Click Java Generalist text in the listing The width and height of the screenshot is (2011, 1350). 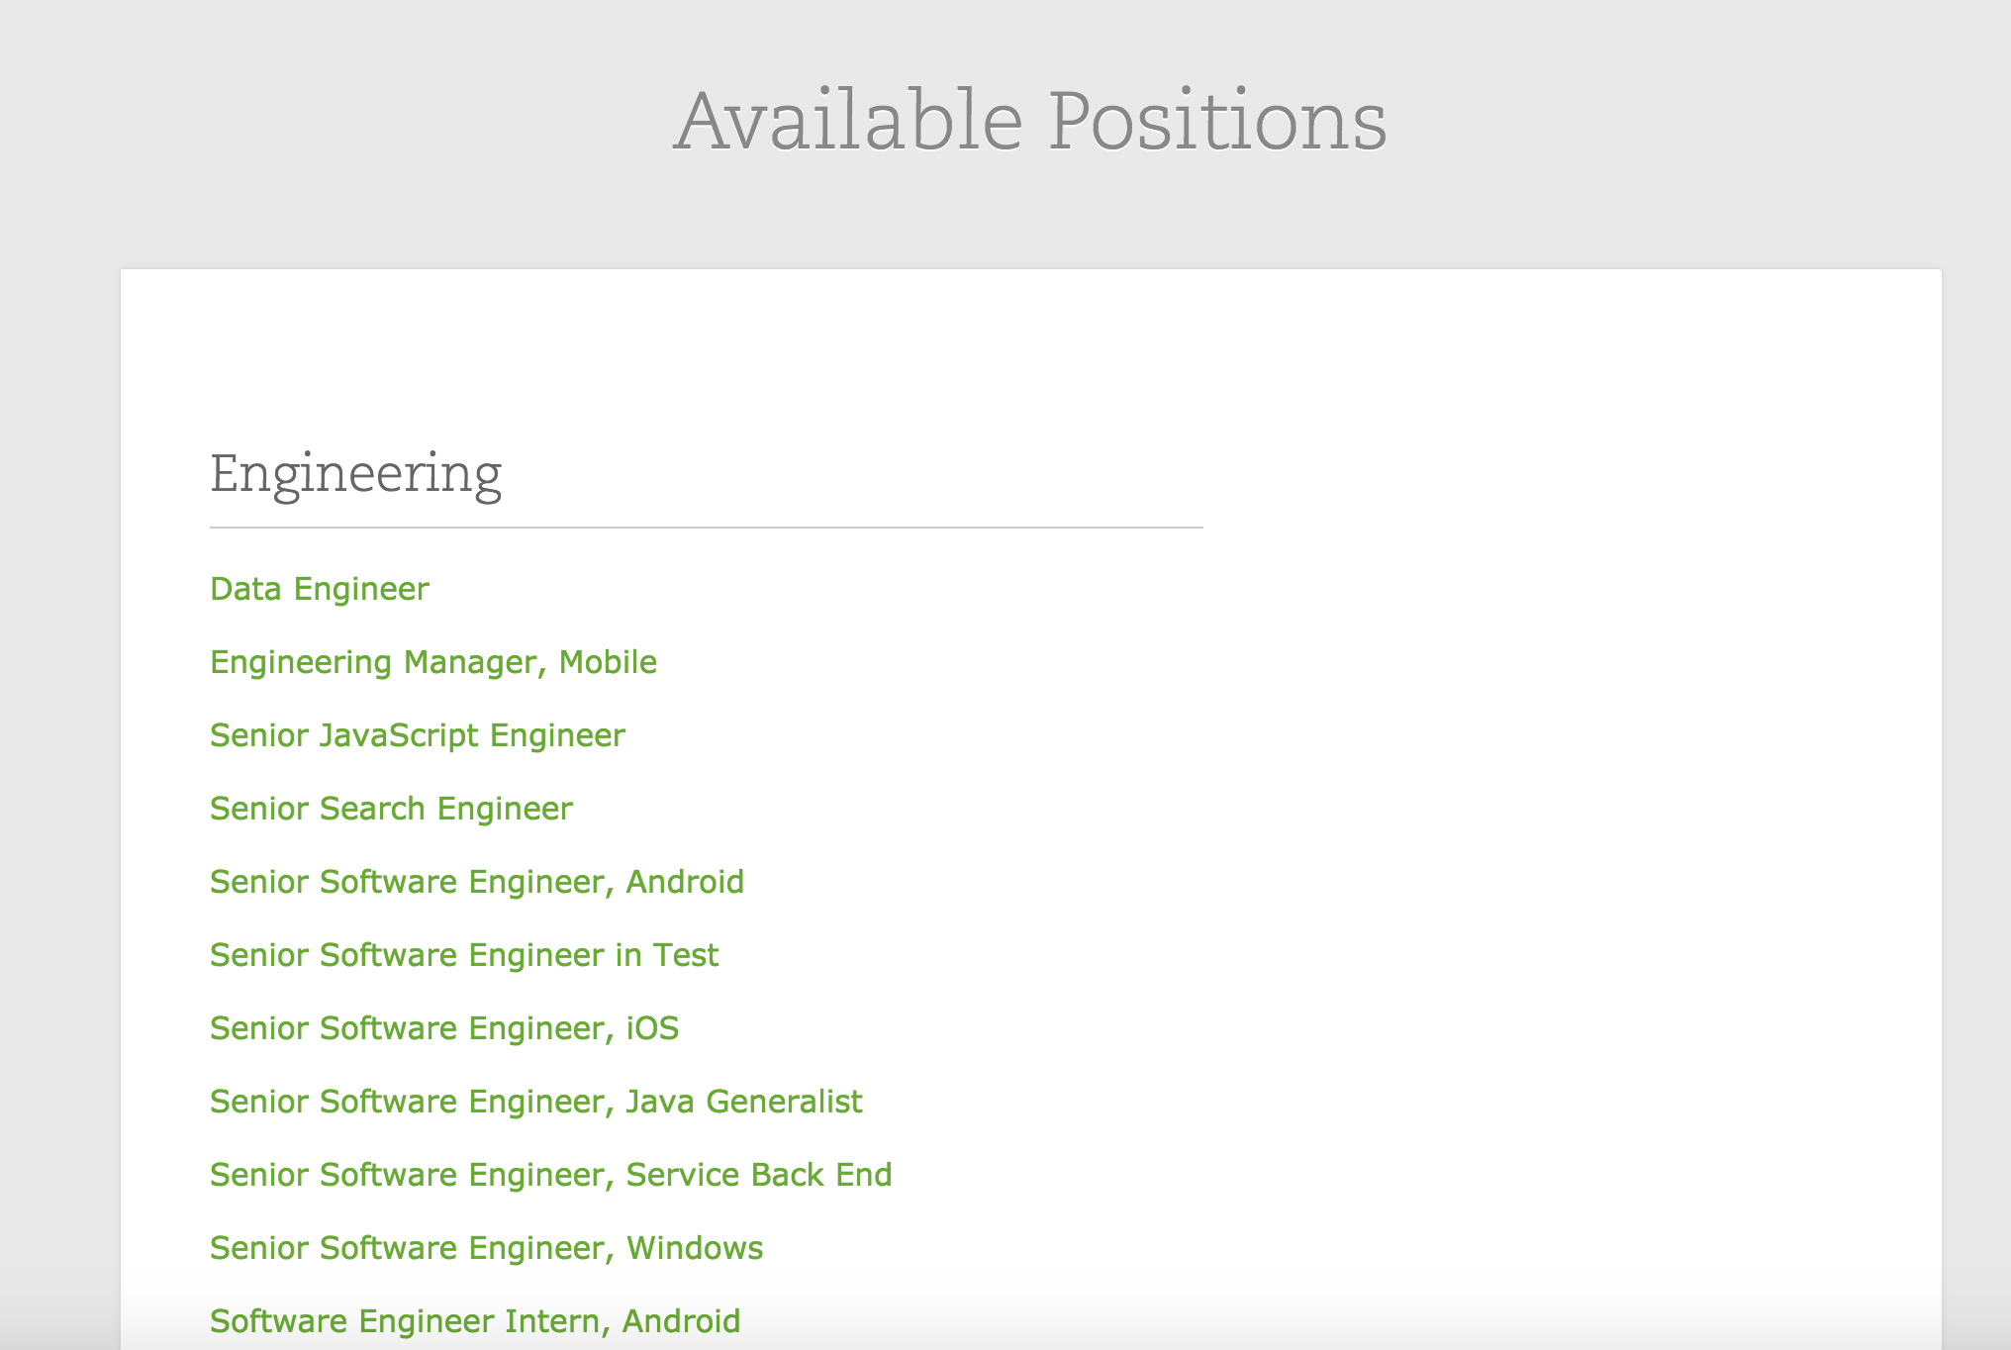tap(744, 1102)
